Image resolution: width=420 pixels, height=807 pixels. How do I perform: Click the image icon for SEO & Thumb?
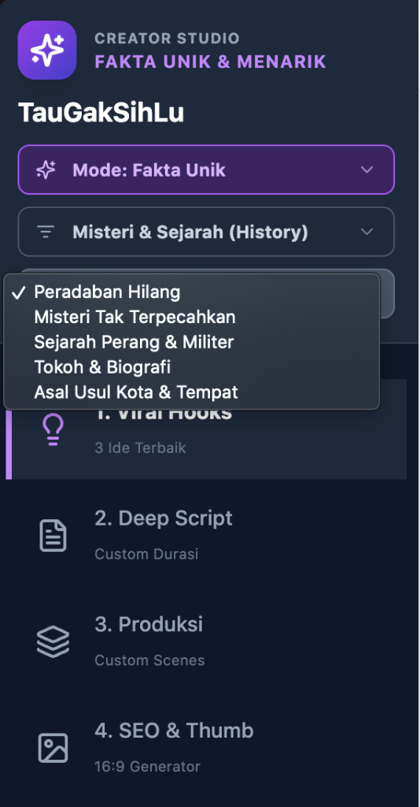click(53, 748)
